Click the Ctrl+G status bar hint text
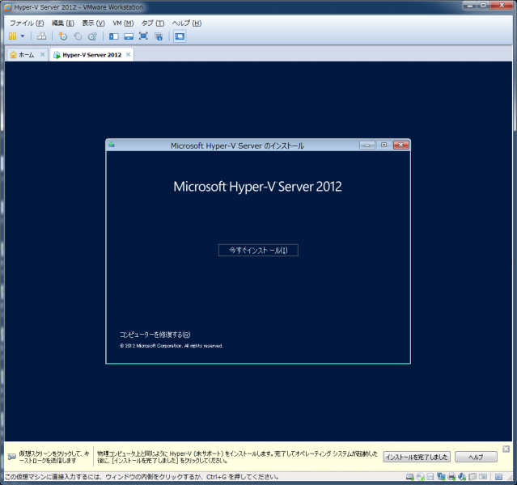This screenshot has width=517, height=485. 142,477
